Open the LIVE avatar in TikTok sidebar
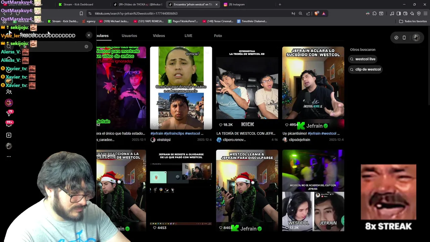Image resolution: width=430 pixels, height=242 pixels. (x=9, y=103)
